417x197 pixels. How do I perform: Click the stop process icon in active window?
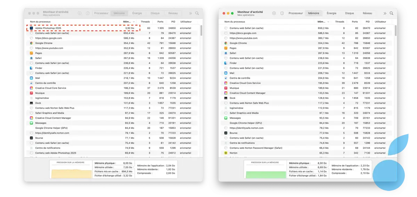(274, 13)
